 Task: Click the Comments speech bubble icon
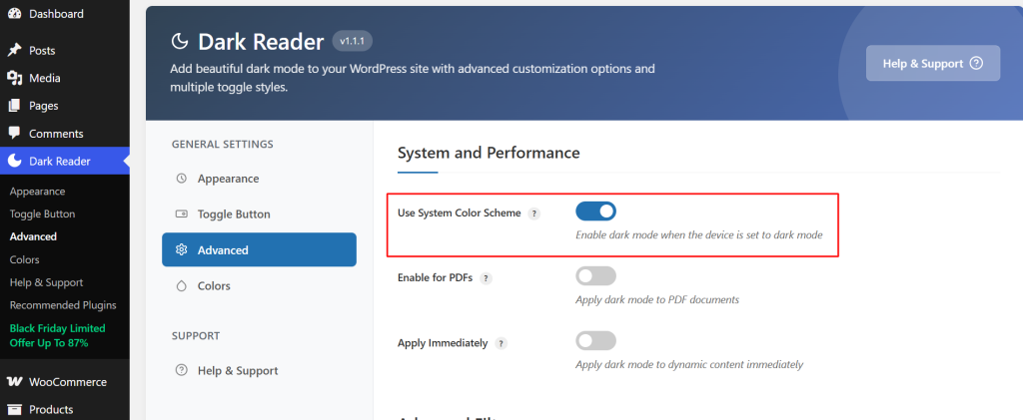point(14,133)
